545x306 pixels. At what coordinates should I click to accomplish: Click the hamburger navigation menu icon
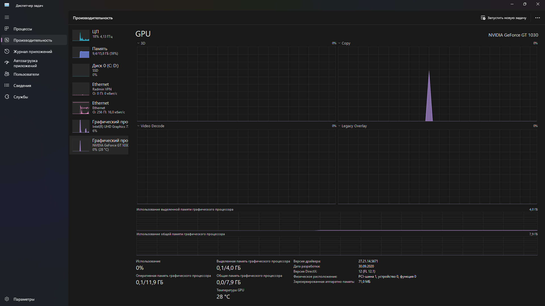click(7, 17)
